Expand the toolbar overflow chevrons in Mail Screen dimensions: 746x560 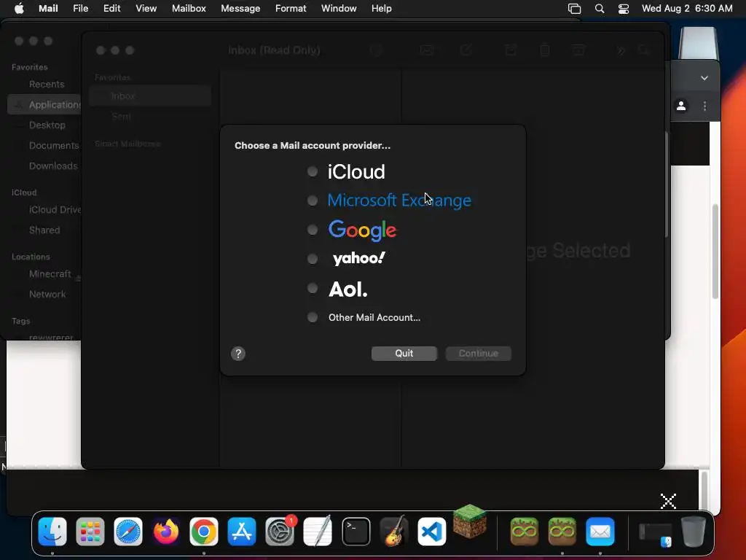point(621,50)
